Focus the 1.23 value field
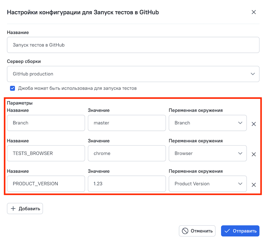 coord(127,184)
